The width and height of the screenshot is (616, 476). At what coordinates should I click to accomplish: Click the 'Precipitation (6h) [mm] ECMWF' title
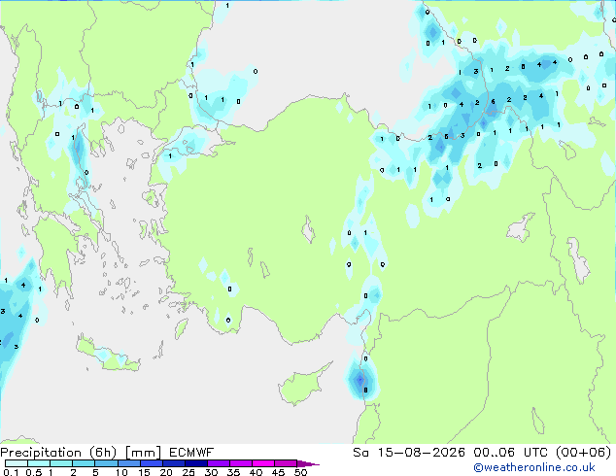pyautogui.click(x=107, y=453)
